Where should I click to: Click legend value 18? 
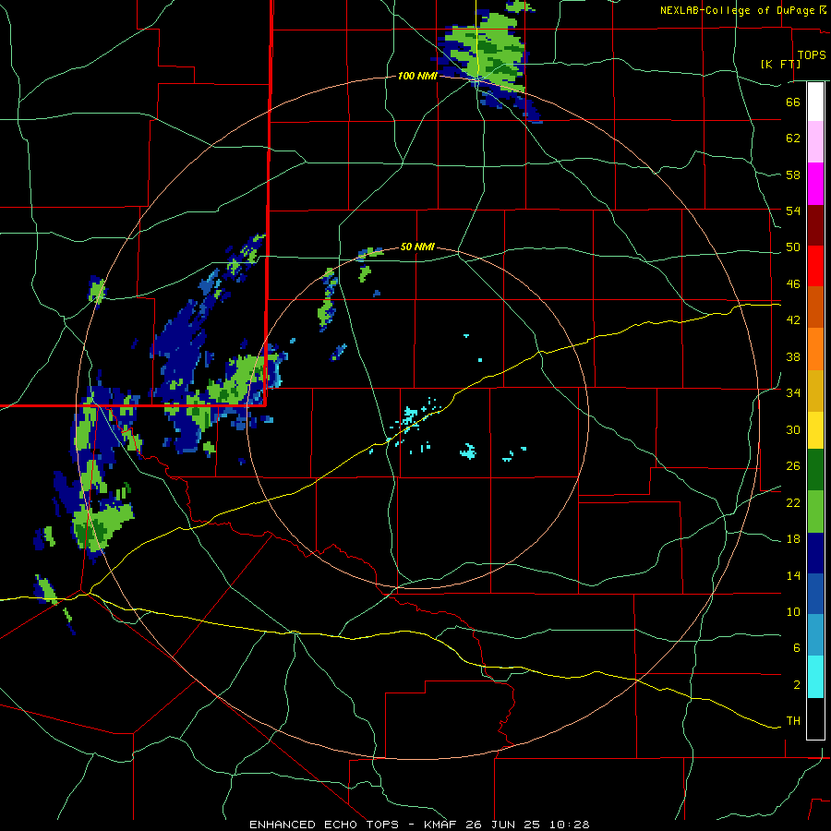pos(793,539)
